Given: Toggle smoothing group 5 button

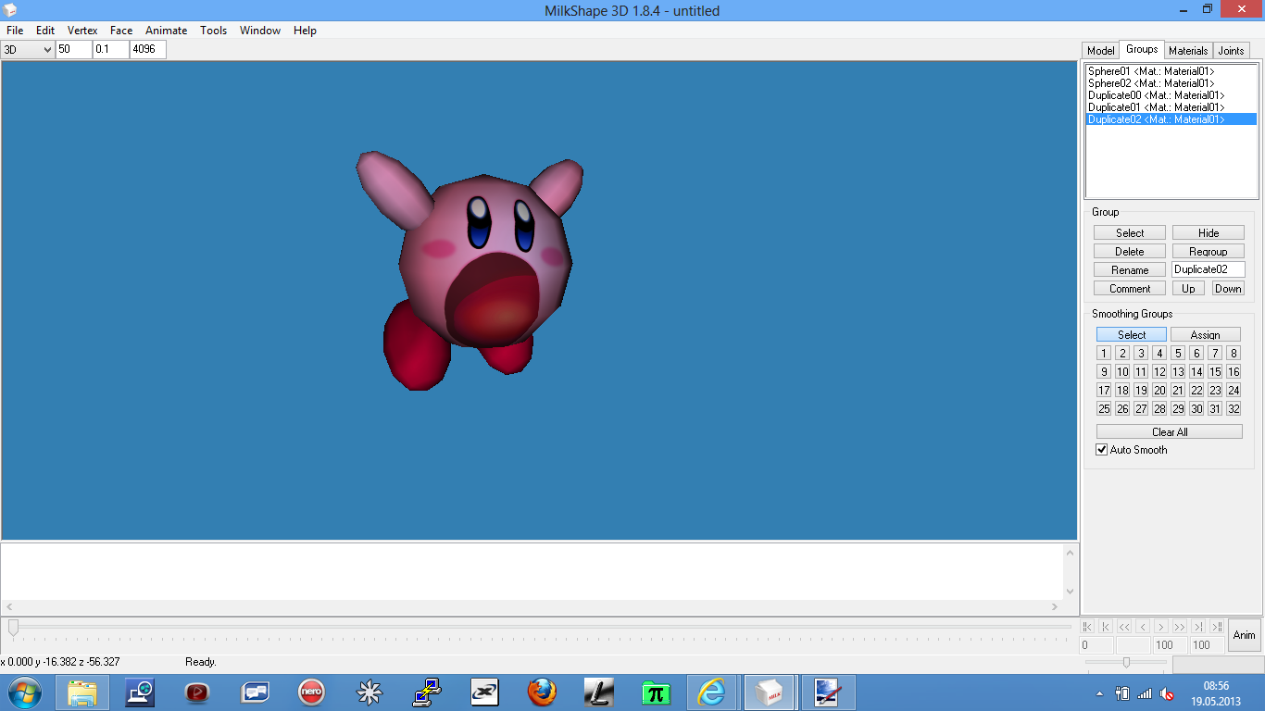Looking at the screenshot, I should click(x=1178, y=353).
